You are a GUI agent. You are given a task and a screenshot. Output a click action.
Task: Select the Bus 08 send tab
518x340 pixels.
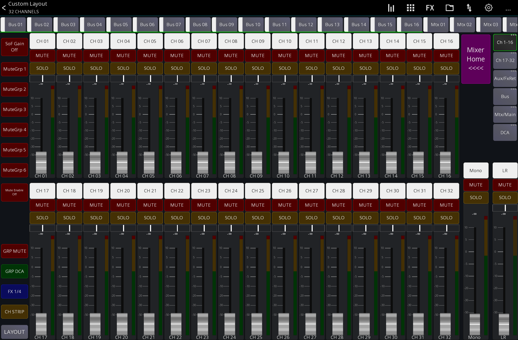[x=198, y=25]
